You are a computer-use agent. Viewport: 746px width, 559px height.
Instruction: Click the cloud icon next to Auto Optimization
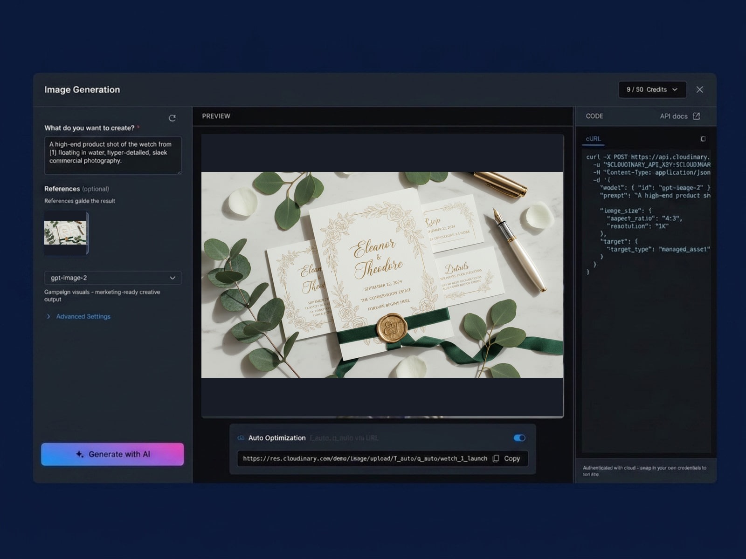click(241, 438)
